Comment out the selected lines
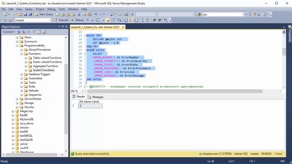The width and height of the screenshot is (292, 164). tap(142, 20)
